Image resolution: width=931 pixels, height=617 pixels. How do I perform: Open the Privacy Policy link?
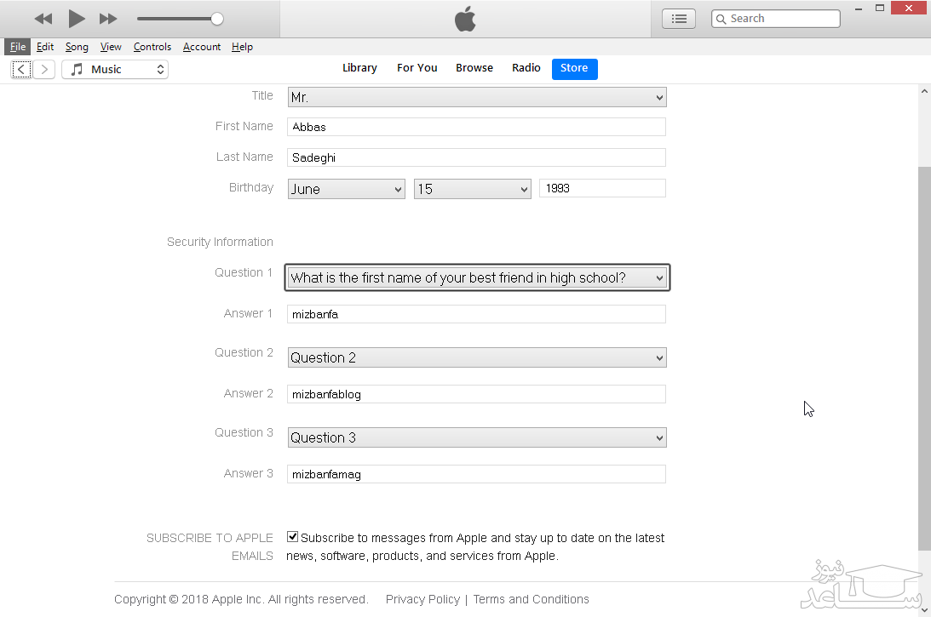(422, 599)
